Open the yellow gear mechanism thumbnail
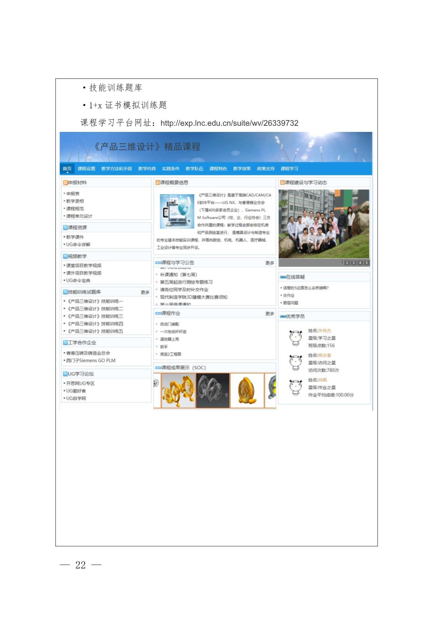Screen dimensions: 445x630 178,391
